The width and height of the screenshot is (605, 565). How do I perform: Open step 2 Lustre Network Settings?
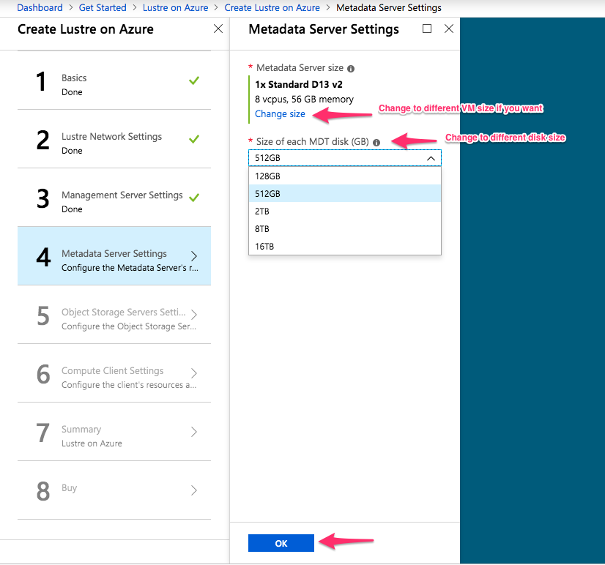(114, 139)
